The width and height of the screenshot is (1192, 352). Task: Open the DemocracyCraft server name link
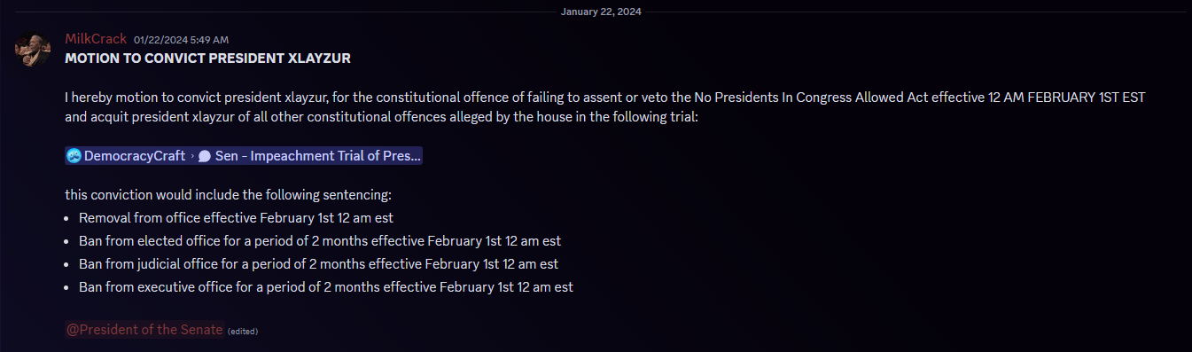click(x=135, y=156)
